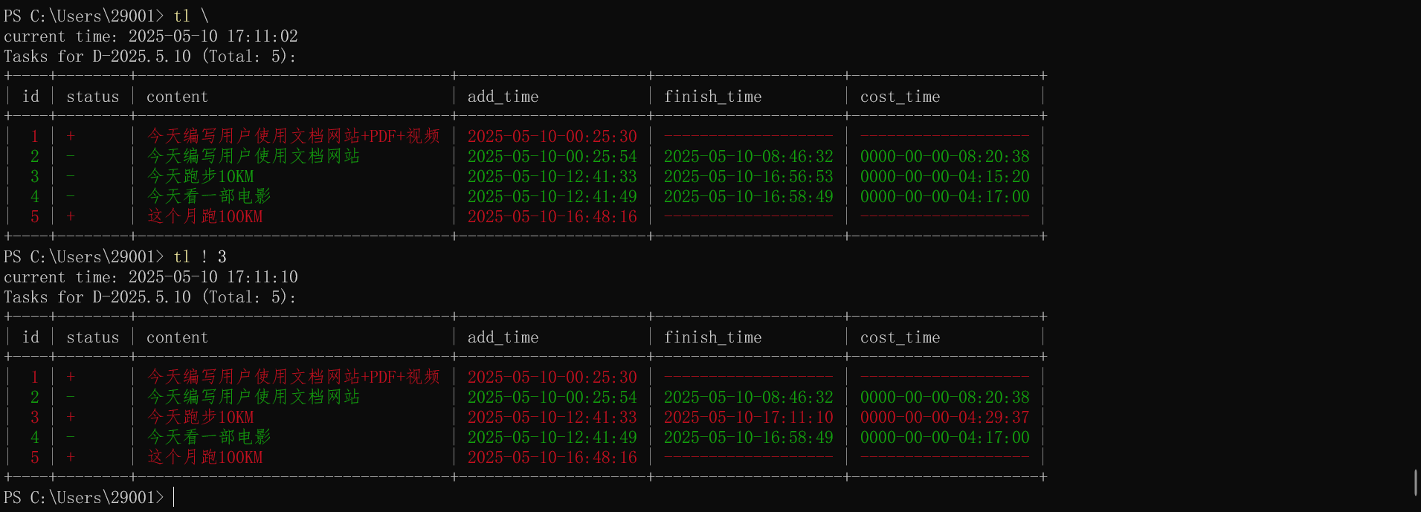Screen dimensions: 1421x512
Task: Click current time 2025-05-10 17:11:02 text
Action: [x=213, y=36]
